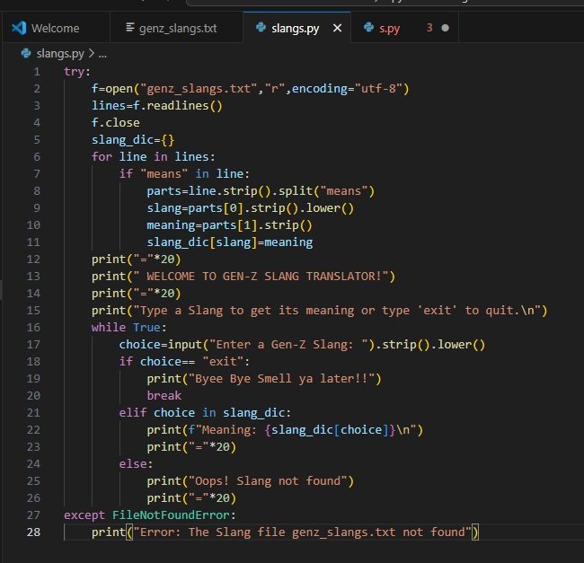This screenshot has height=563, width=584.
Task: Click 'except FileNotFoundError:' statement
Action: coord(150,515)
